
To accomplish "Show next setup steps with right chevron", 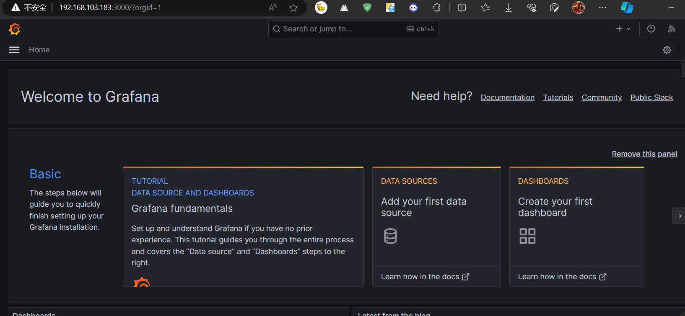I will [680, 216].
